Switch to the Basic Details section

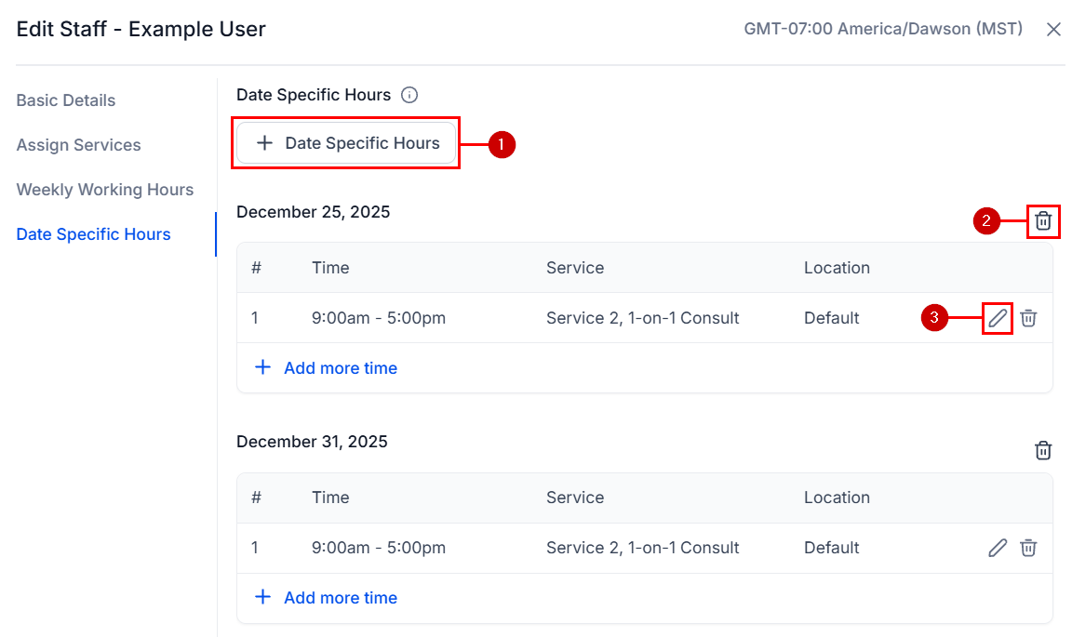click(x=65, y=100)
